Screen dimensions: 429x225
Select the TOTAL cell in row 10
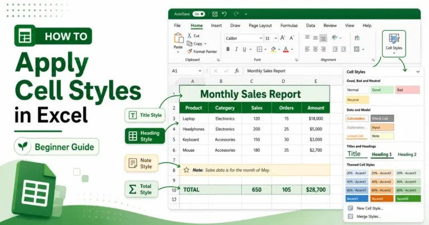pyautogui.click(x=211, y=190)
